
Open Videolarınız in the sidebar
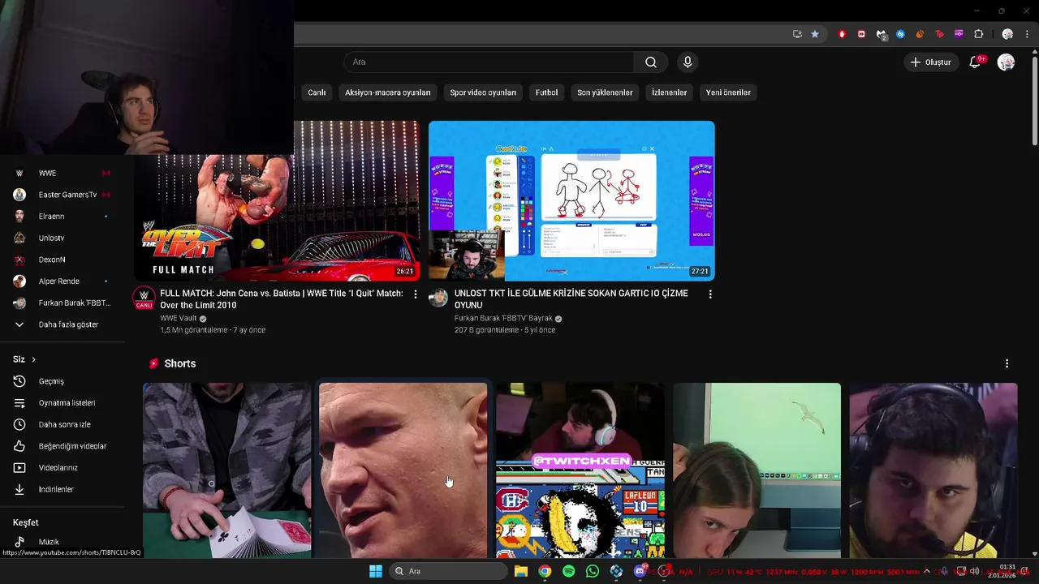click(x=63, y=468)
